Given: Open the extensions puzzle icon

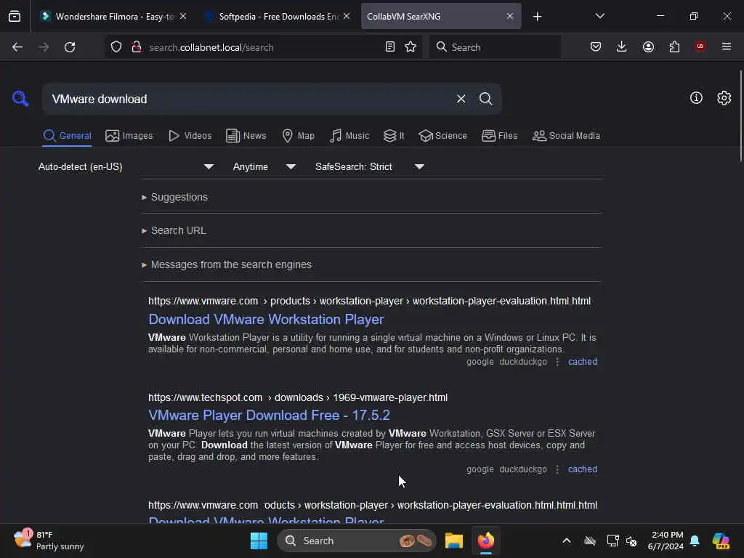Looking at the screenshot, I should coord(674,47).
